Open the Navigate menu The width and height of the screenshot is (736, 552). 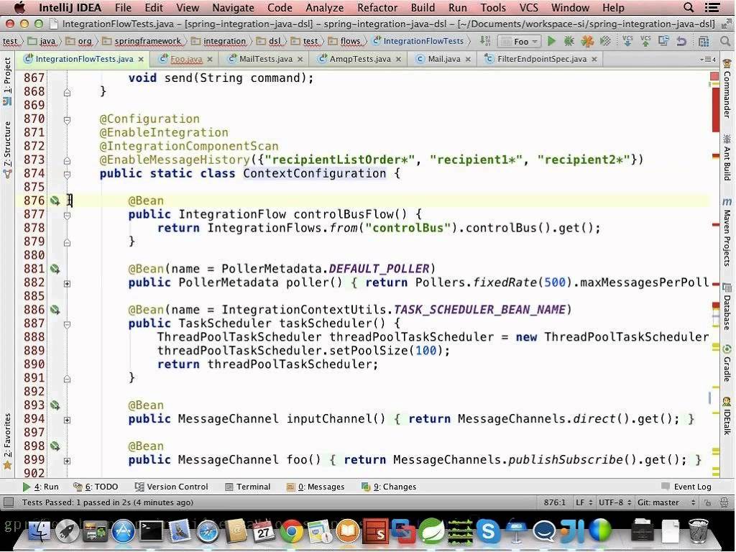pyautogui.click(x=233, y=7)
